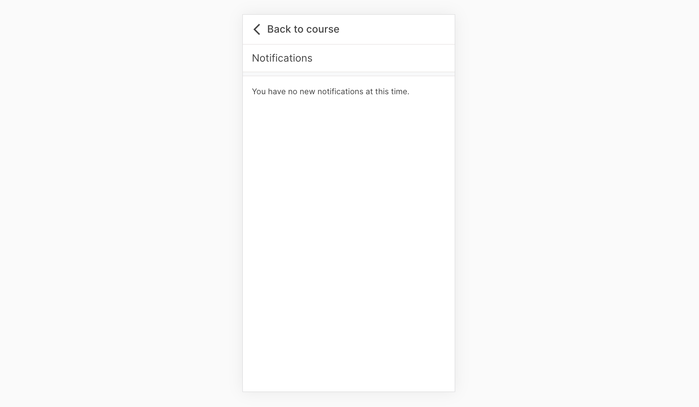
Task: Click the bottom area of the white panel
Action: [x=349, y=374]
